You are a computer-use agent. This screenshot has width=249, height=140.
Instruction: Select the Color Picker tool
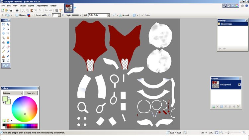tap(8, 52)
